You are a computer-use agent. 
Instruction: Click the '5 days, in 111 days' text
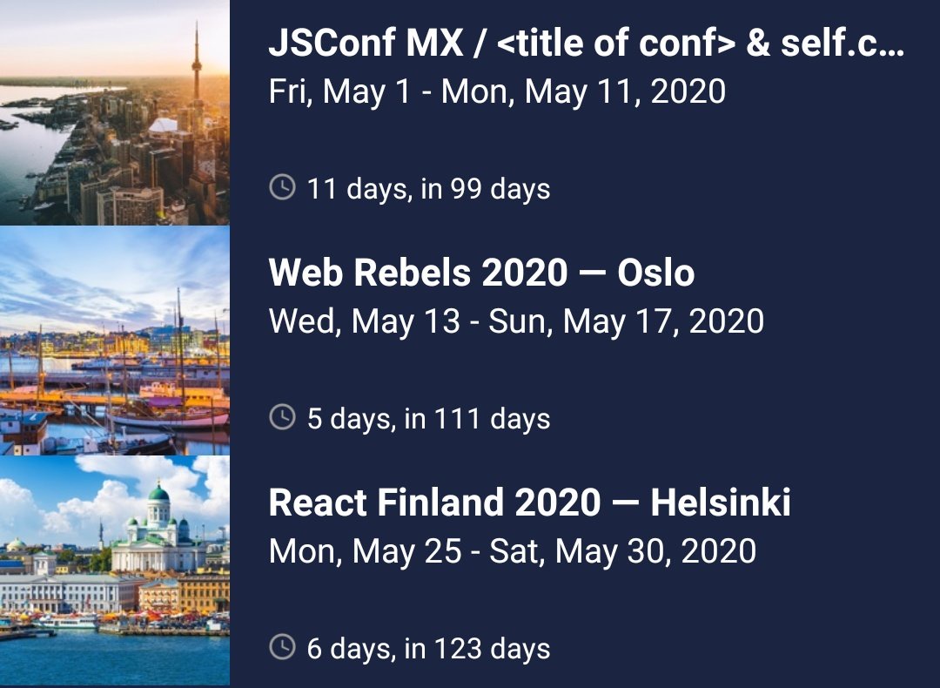(x=428, y=419)
